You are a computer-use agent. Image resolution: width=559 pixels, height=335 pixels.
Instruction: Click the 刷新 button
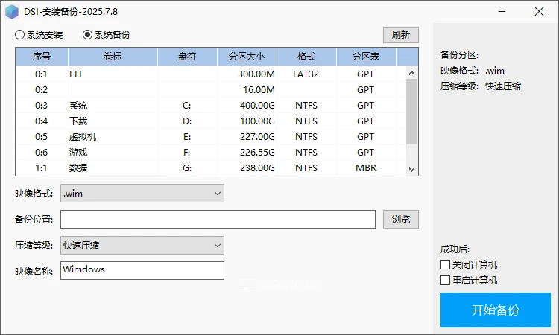point(401,35)
